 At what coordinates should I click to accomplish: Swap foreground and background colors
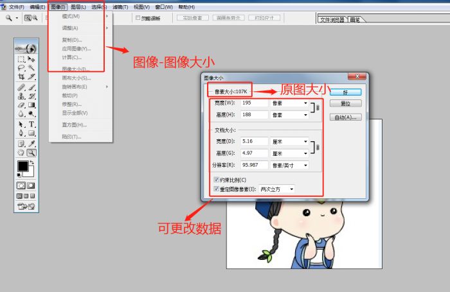[x=32, y=162]
